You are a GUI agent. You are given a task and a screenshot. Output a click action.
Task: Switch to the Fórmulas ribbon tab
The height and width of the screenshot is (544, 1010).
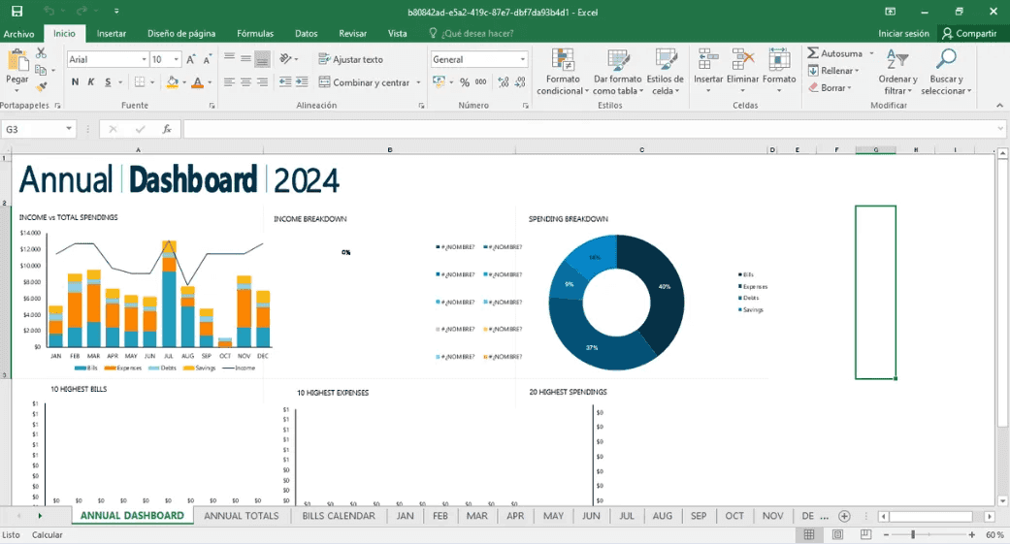click(x=255, y=34)
